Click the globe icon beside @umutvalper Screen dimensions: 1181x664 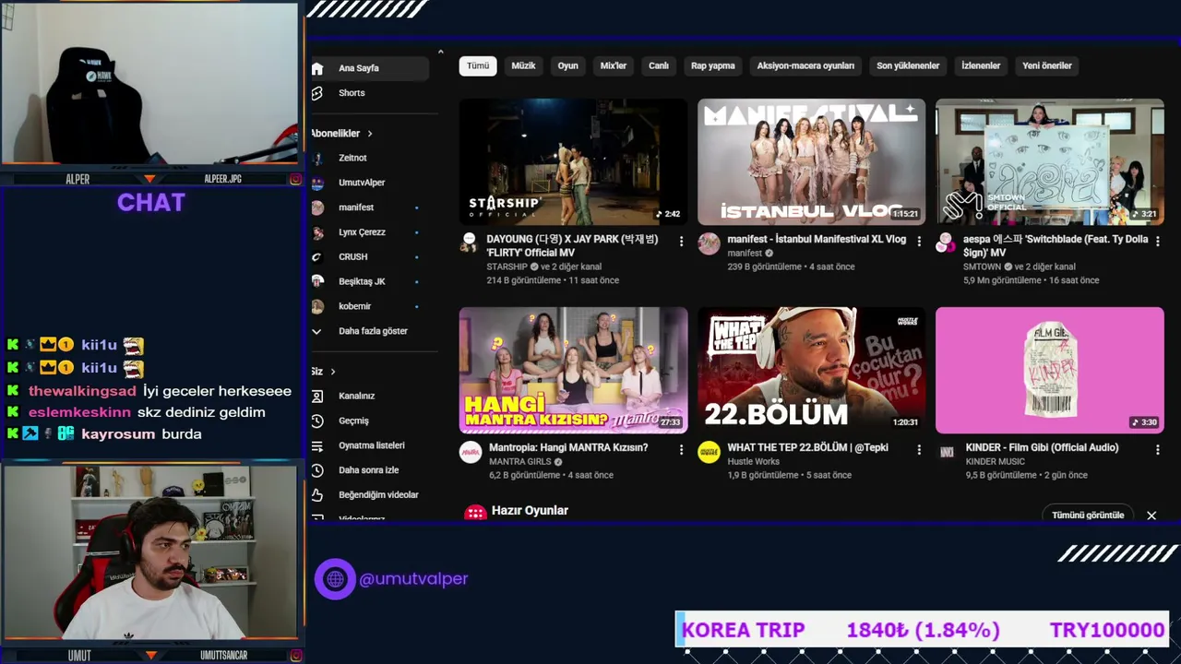335,579
